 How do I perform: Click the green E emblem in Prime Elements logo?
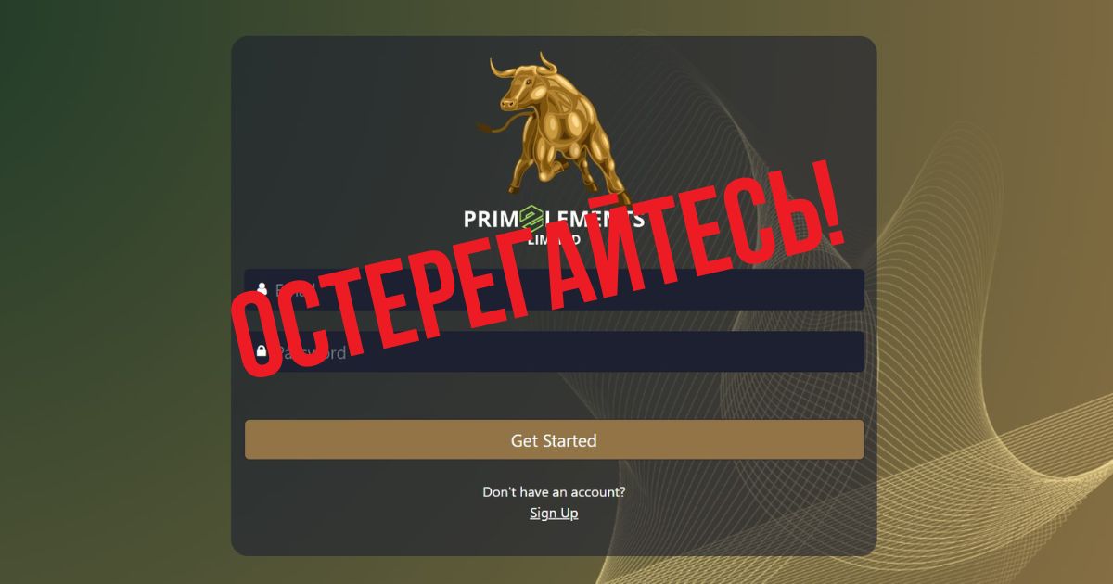(x=531, y=220)
